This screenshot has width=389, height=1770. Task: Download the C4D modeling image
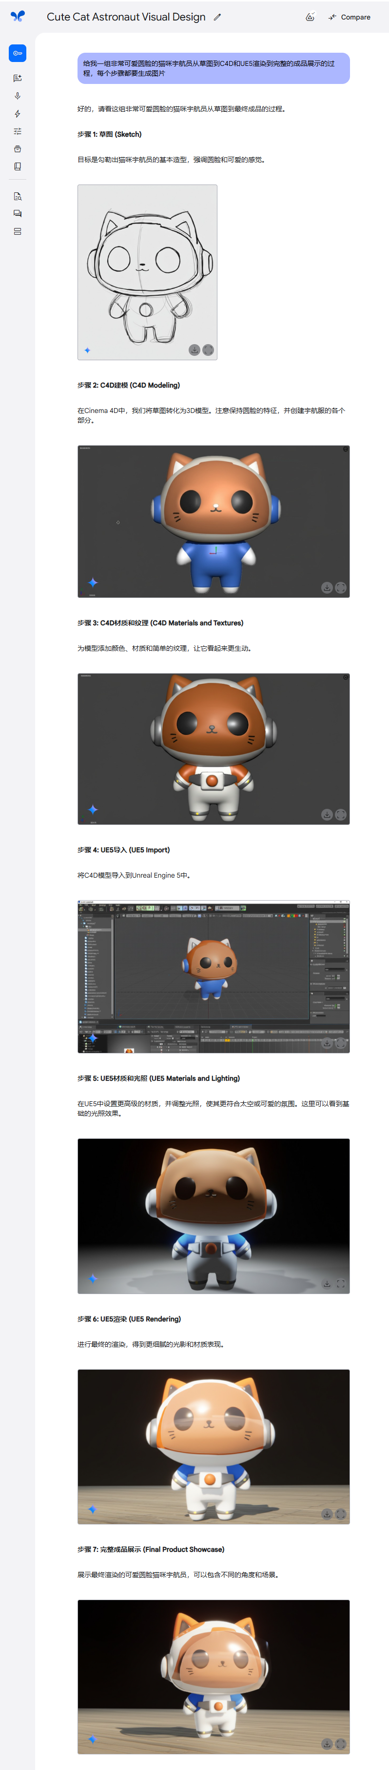[327, 588]
